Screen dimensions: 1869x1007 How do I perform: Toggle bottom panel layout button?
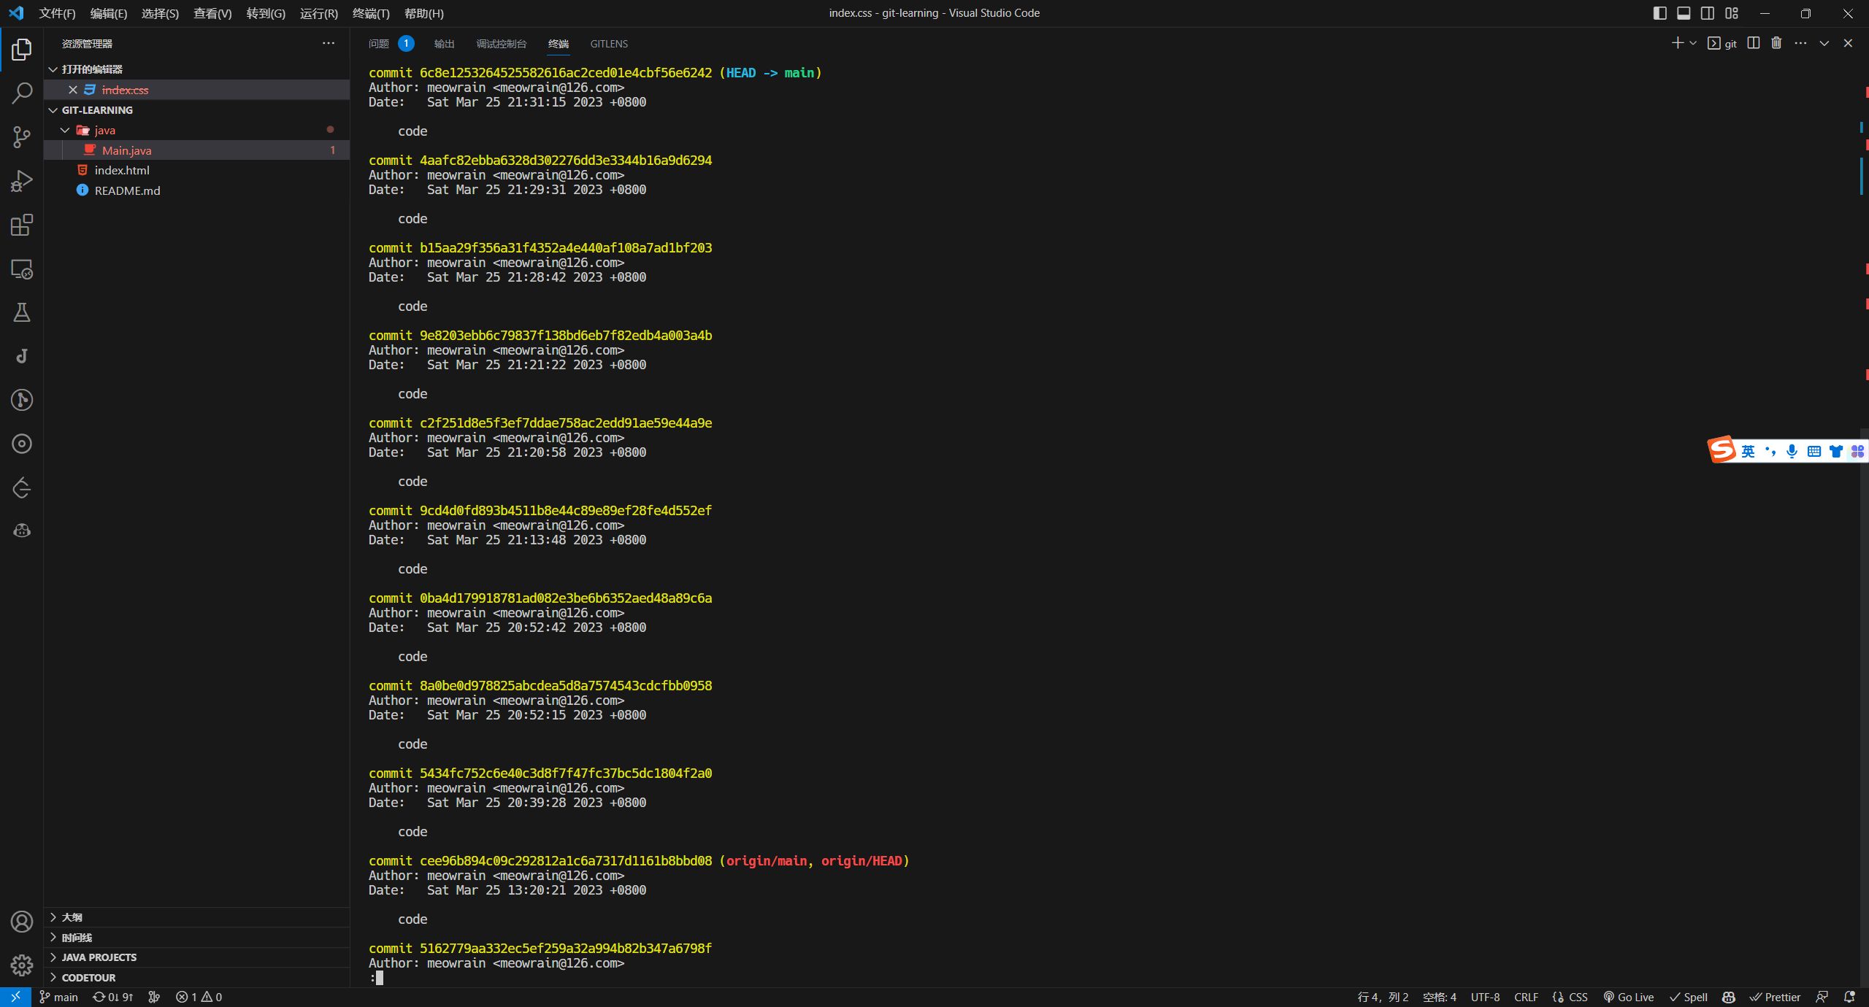[x=1684, y=13]
